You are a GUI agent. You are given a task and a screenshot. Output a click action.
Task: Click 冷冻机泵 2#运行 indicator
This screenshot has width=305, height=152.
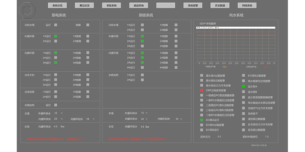(56, 97)
